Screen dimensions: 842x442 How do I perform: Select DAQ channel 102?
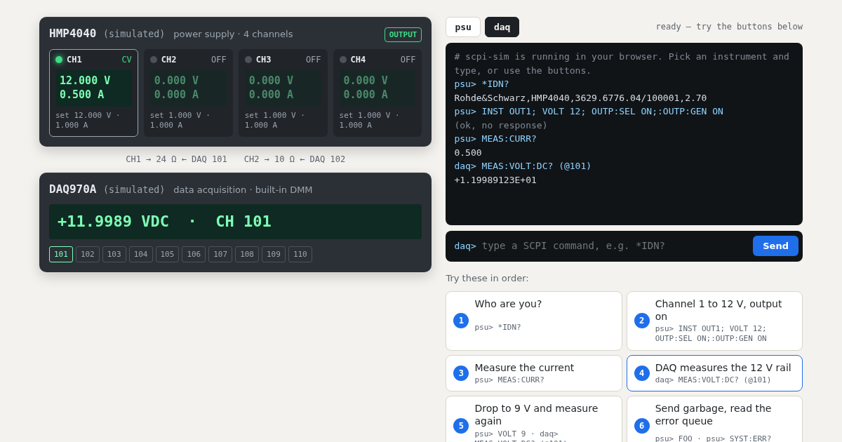88,254
